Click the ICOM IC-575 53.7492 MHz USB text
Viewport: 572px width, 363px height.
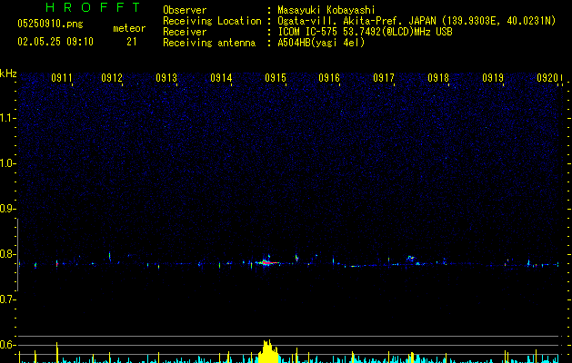tap(366, 32)
